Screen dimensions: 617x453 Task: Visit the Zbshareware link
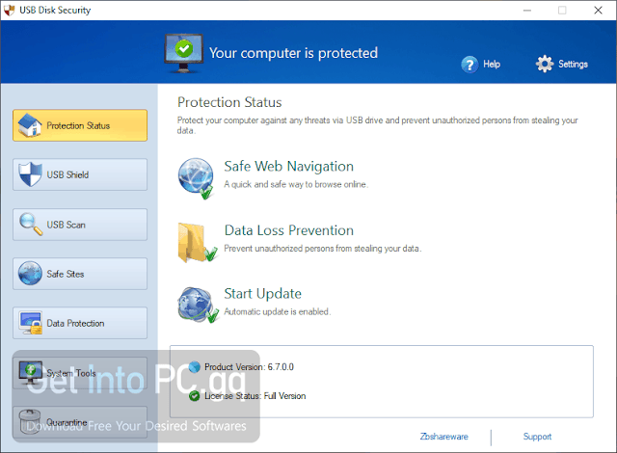point(443,437)
